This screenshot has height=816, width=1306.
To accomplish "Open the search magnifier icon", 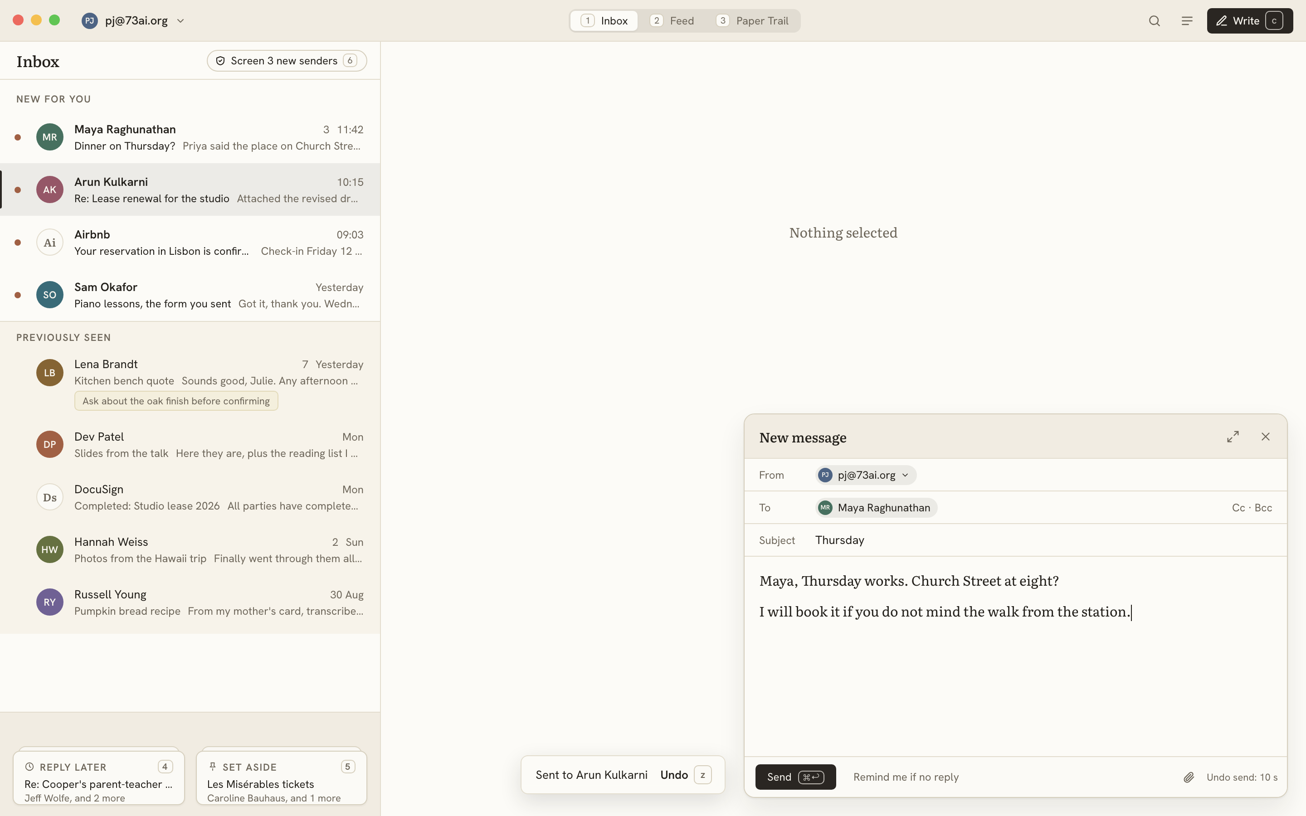I will click(1155, 21).
